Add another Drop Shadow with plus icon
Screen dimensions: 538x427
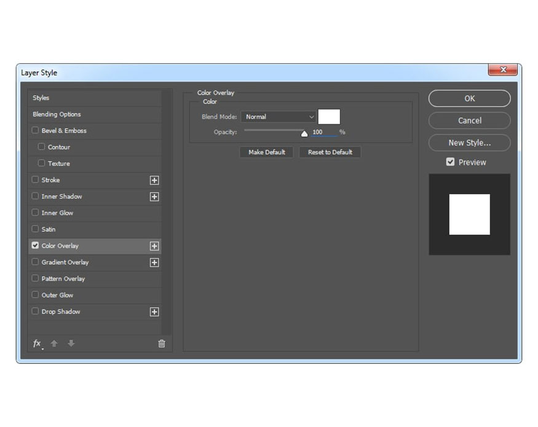pyautogui.click(x=154, y=311)
